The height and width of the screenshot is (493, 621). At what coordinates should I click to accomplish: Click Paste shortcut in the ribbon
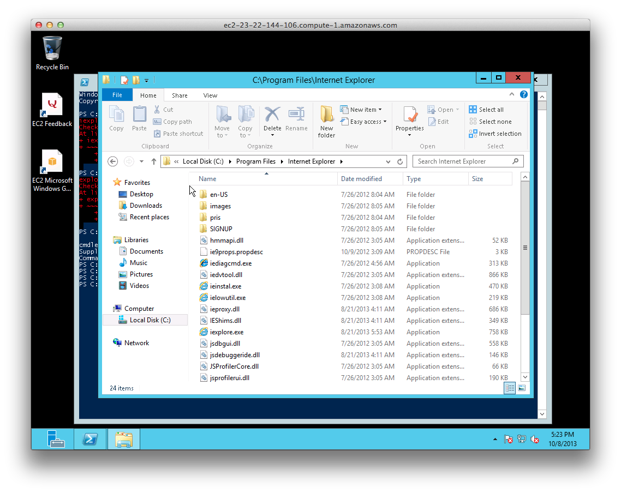point(178,134)
